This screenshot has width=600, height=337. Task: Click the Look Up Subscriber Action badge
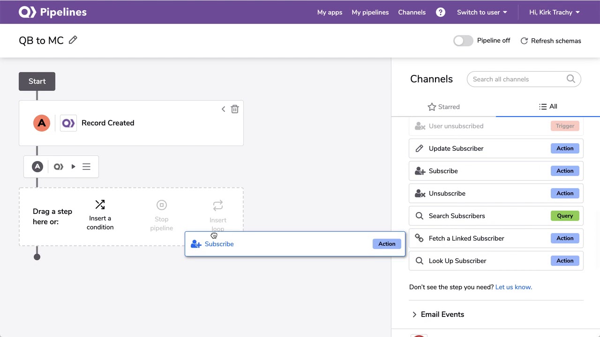[565, 261]
